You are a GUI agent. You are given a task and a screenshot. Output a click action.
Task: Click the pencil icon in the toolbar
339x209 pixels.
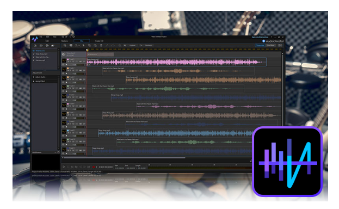(x=107, y=45)
